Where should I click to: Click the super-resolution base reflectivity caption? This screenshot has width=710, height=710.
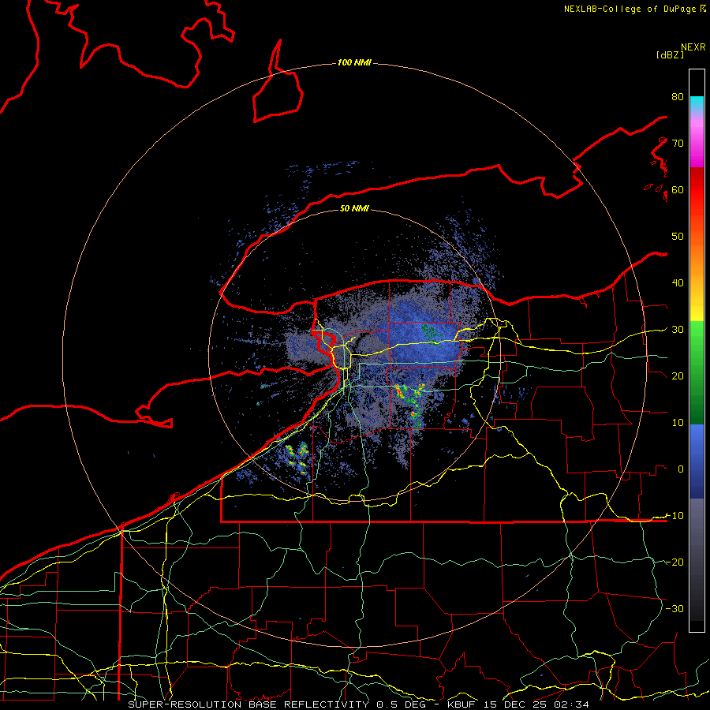(x=276, y=704)
